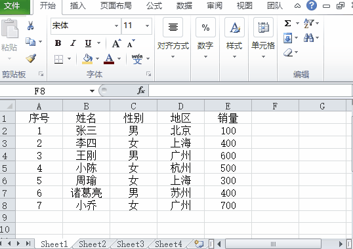Switch to Sheet3 worksheet
Image resolution: width=353 pixels, height=249 pixels.
(x=131, y=244)
